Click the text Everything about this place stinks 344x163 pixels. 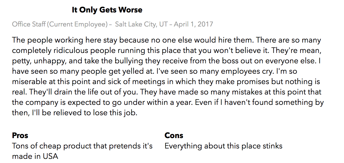coord(223,146)
